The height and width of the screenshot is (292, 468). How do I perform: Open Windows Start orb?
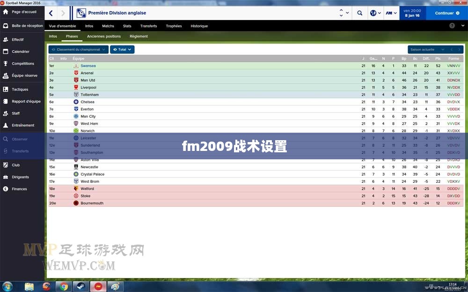tap(7, 287)
